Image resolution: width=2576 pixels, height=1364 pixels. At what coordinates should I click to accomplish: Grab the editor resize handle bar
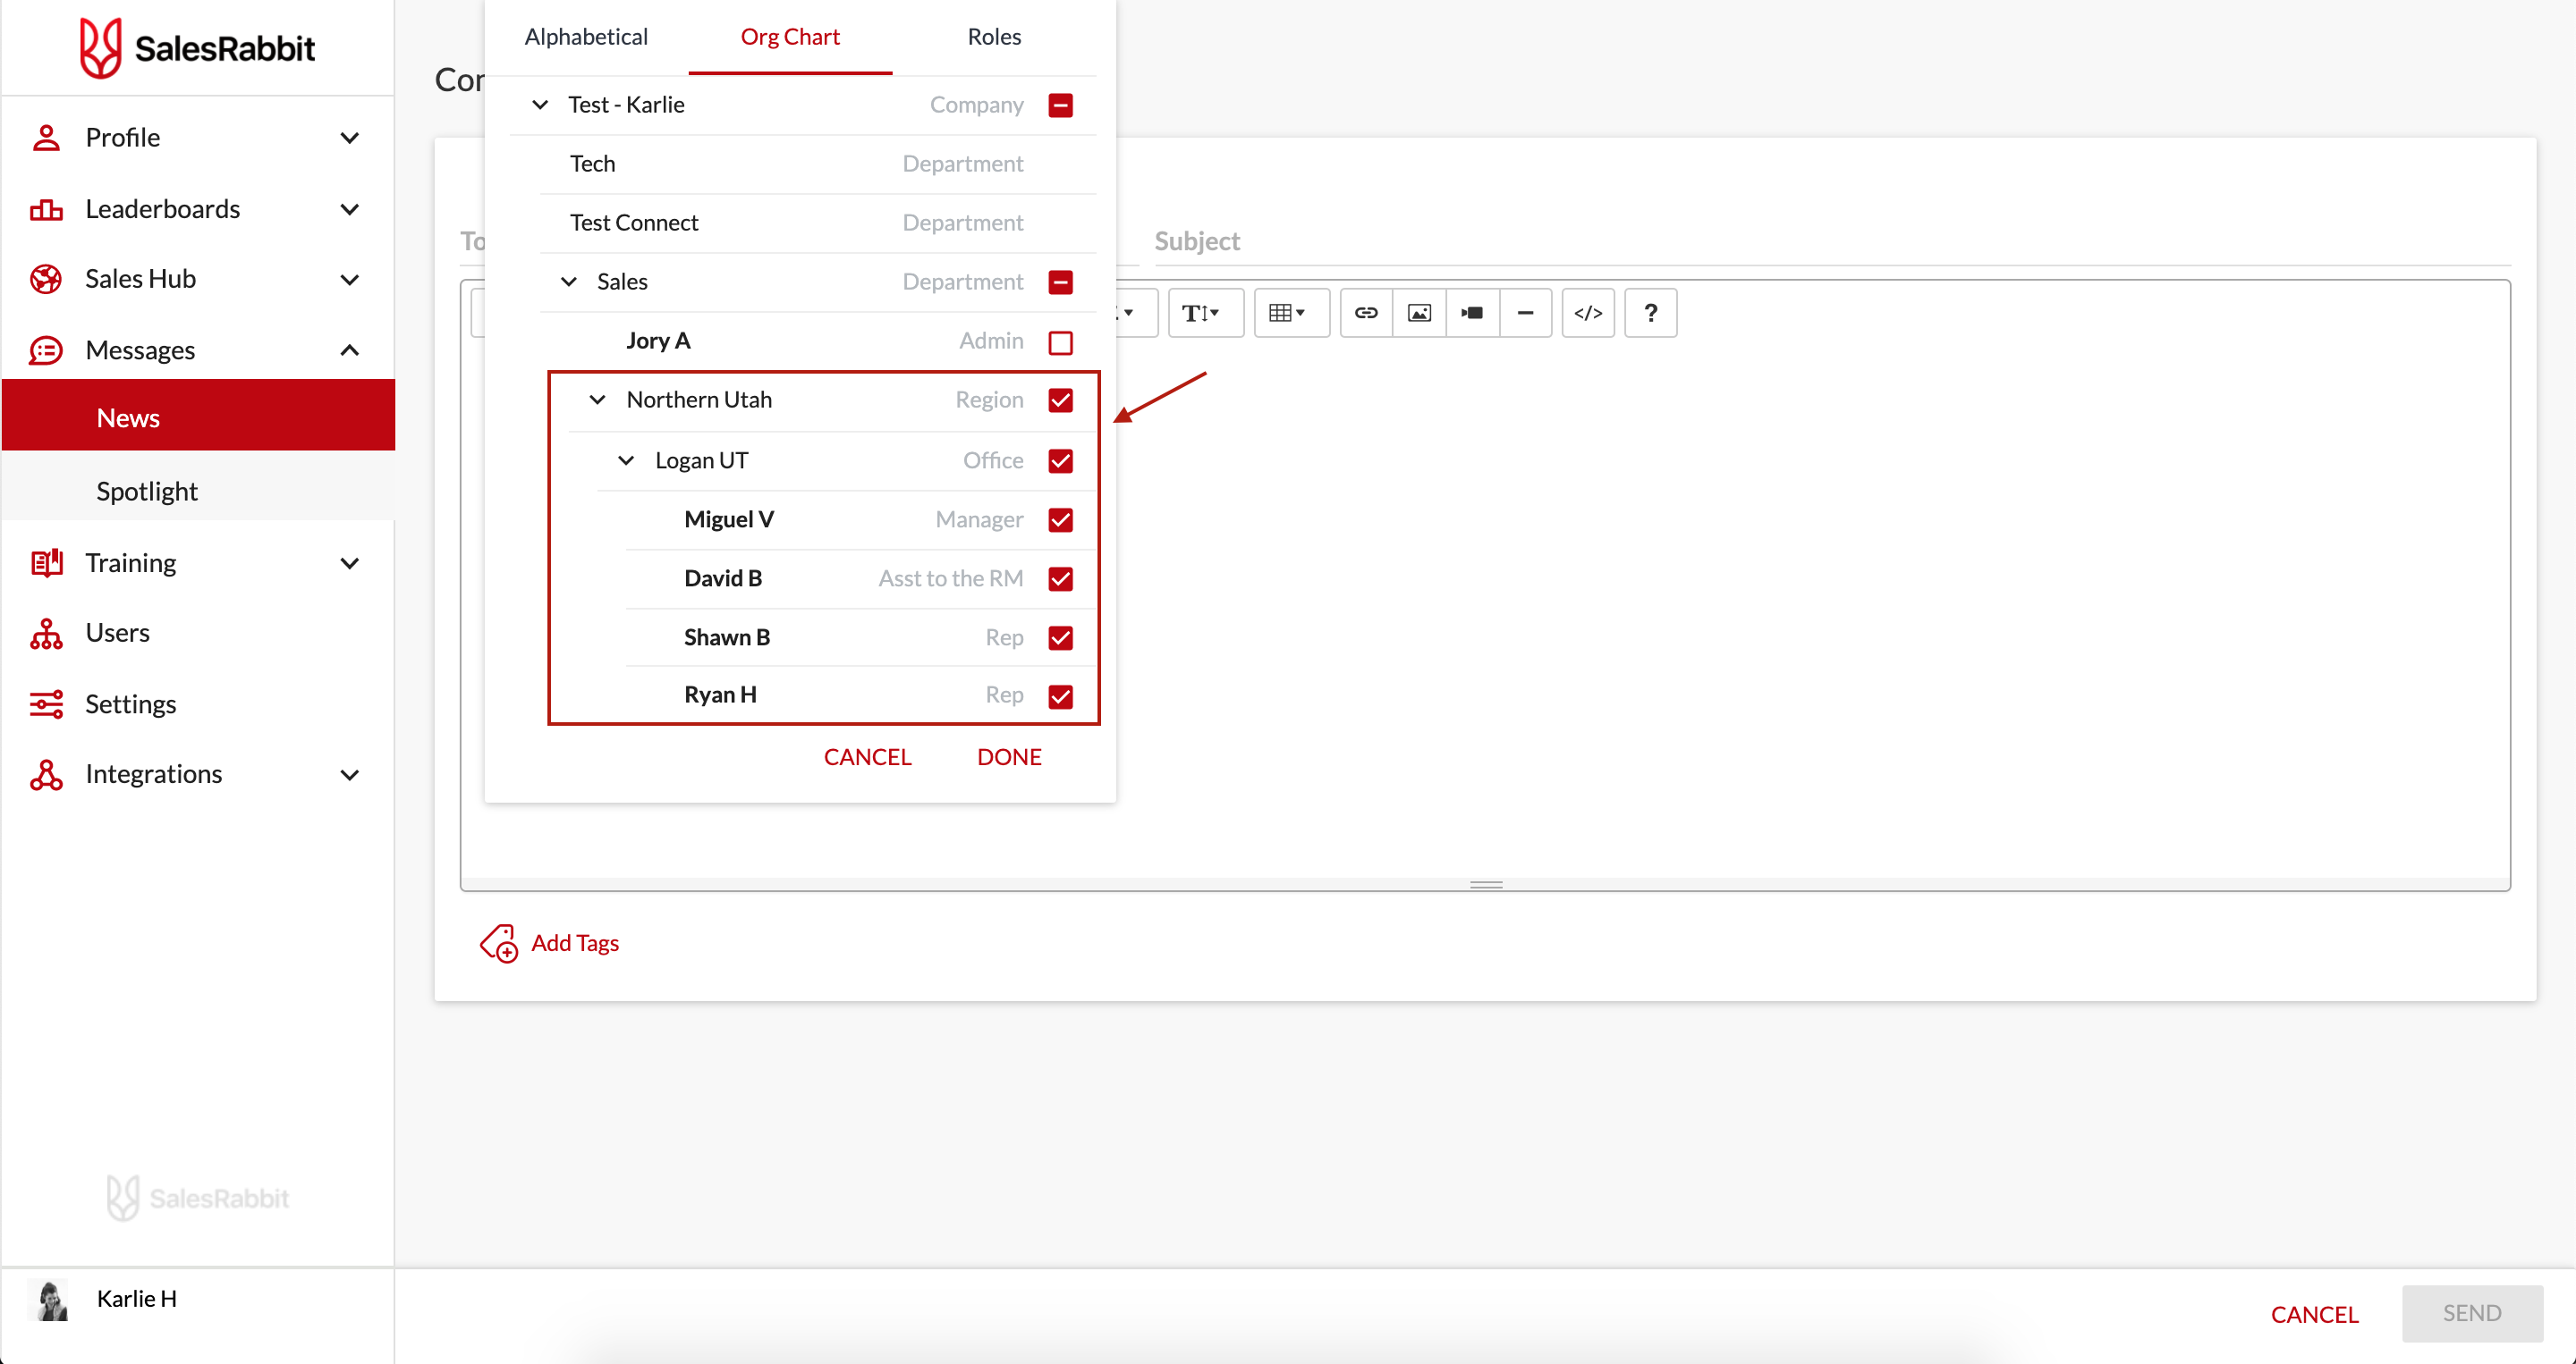[1486, 884]
